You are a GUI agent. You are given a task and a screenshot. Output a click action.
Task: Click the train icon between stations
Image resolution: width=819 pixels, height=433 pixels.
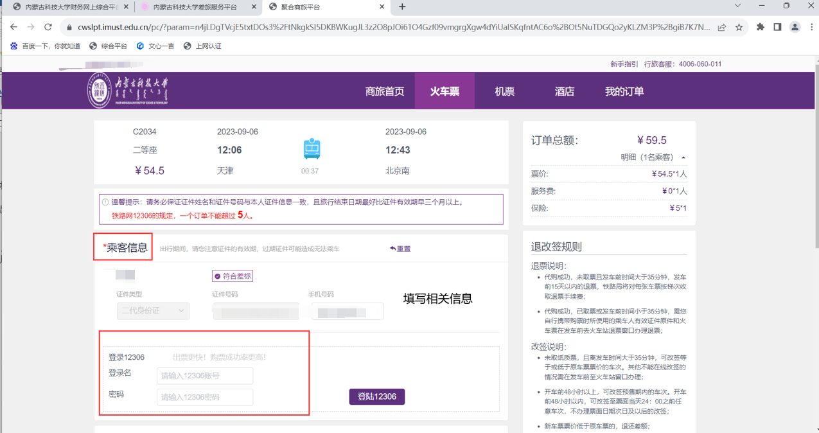coord(312,148)
